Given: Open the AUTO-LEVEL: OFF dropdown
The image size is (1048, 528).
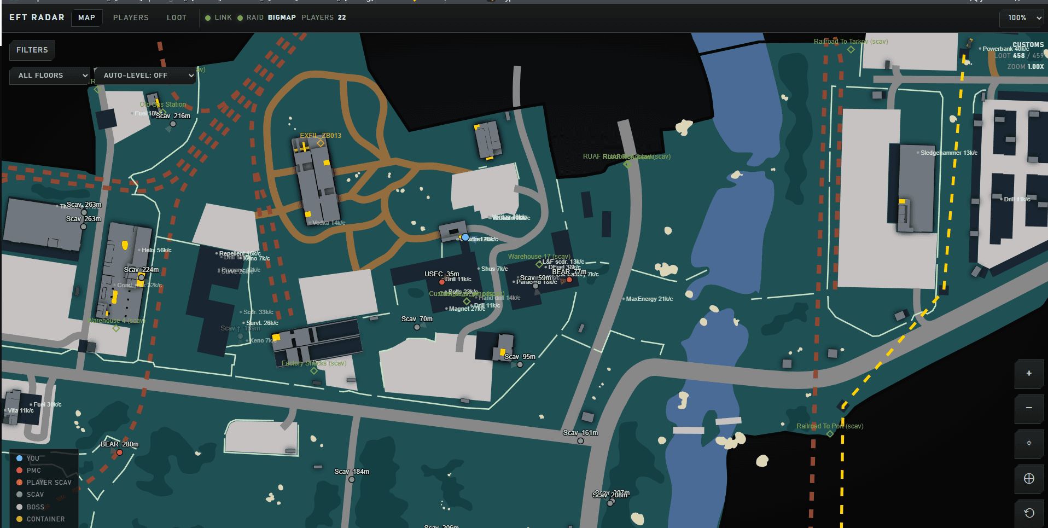Looking at the screenshot, I should [x=145, y=76].
